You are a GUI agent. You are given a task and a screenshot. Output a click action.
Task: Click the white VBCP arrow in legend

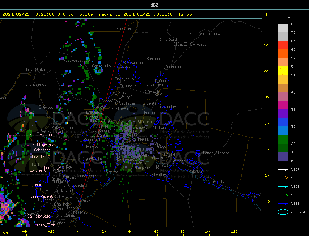(283, 169)
